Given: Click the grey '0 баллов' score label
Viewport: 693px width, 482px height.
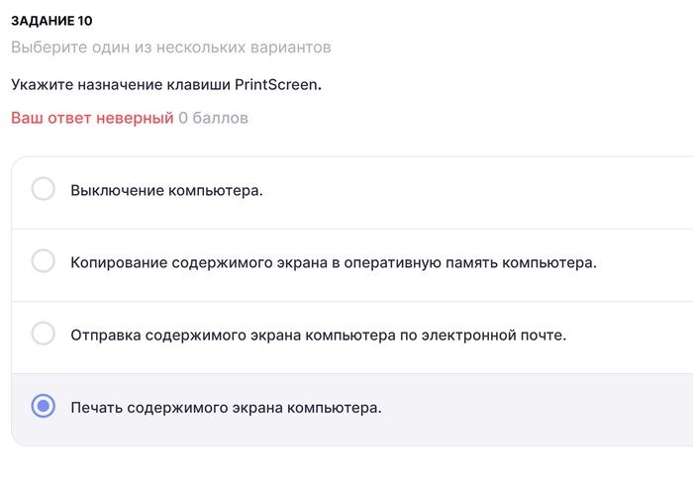Looking at the screenshot, I should [x=213, y=118].
